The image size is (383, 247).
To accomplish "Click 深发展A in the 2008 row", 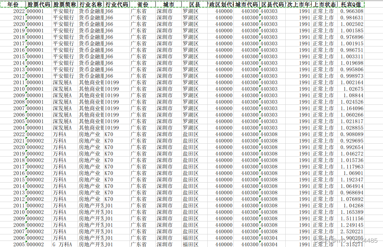I will (x=65, y=102).
